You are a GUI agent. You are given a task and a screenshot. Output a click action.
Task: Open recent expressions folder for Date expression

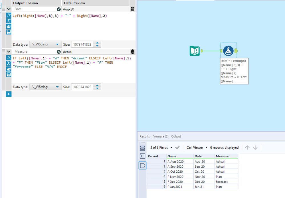coord(9,26)
